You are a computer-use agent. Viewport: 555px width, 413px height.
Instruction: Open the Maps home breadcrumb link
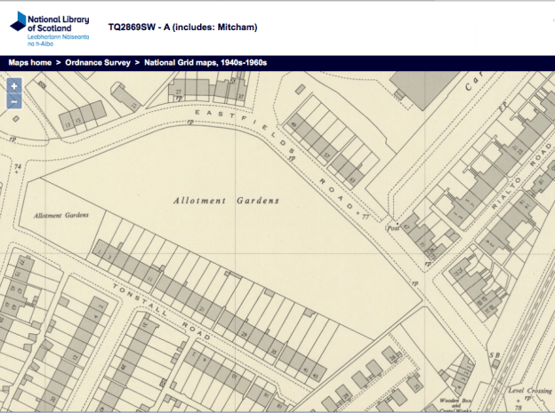(29, 63)
